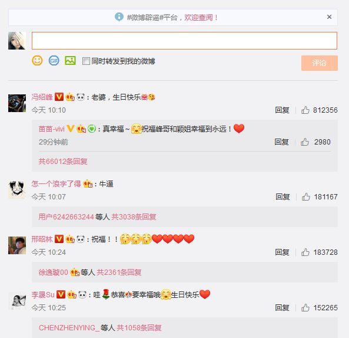This screenshot has width=349, height=338.
Task: Enable 同时转发到我的微博 checkbox
Action: tap(86, 61)
